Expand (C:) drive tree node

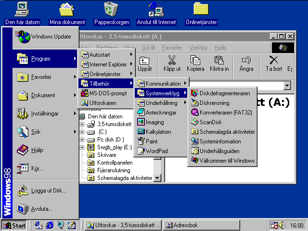(82, 132)
